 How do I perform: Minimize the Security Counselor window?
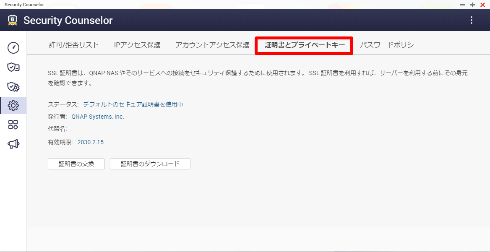point(462,5)
